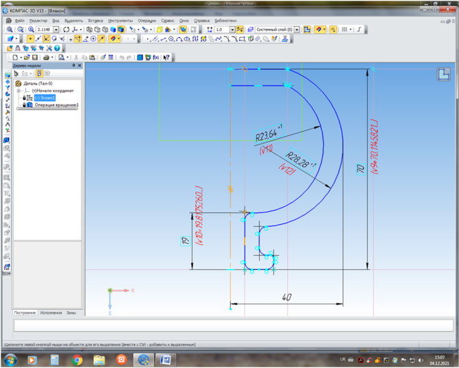Image resolution: width=459 pixels, height=368 pixels.
Task: Click the print icon
Action: tap(46, 58)
